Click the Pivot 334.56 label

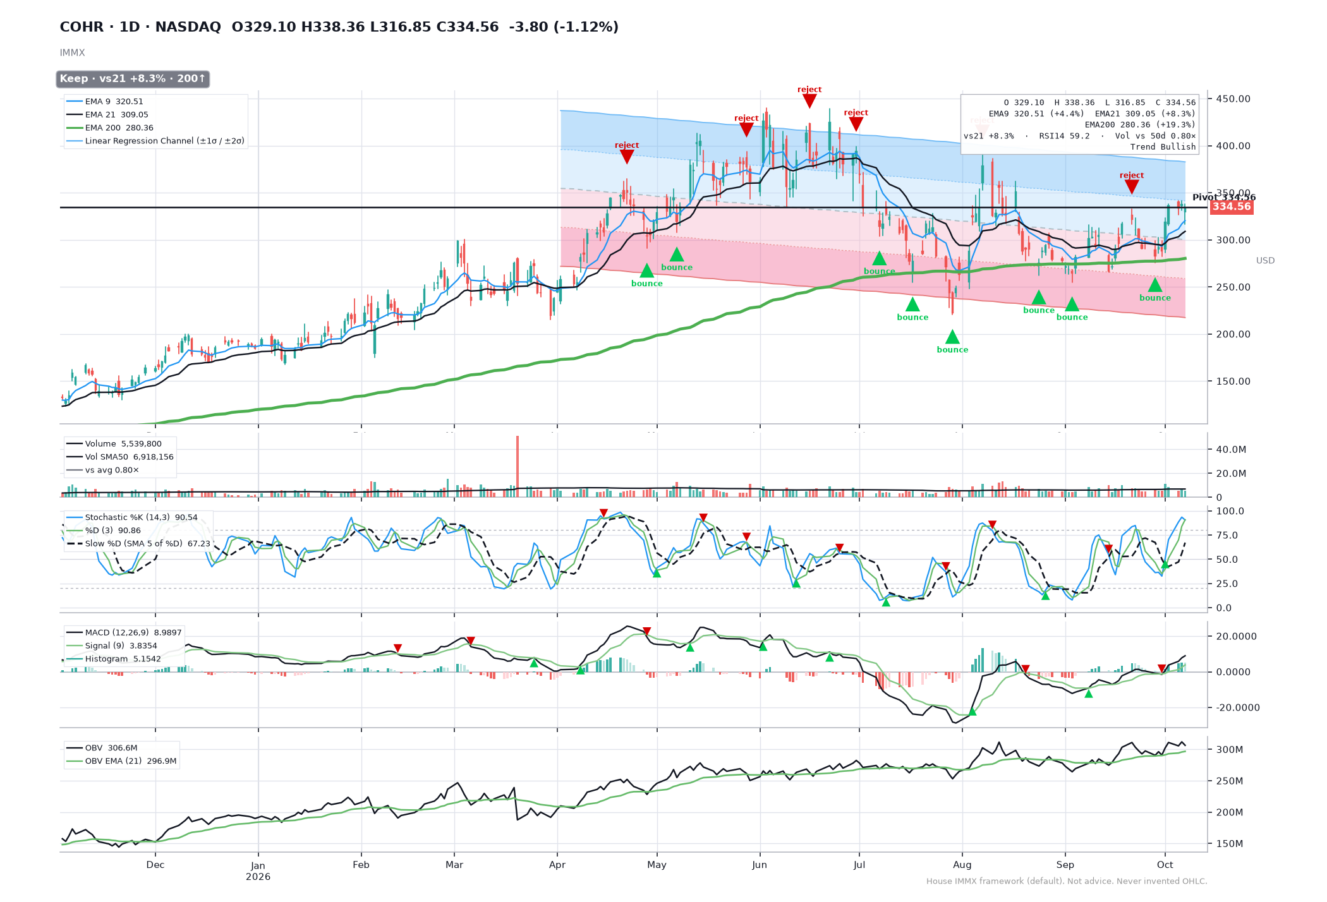1224,197
